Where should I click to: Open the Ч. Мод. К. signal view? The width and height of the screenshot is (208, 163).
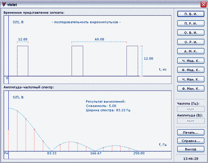[191, 61]
